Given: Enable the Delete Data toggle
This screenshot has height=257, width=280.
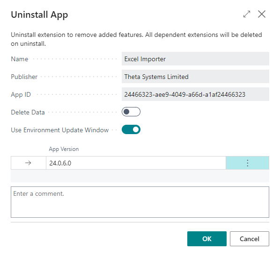Looking at the screenshot, I should (131, 112).
